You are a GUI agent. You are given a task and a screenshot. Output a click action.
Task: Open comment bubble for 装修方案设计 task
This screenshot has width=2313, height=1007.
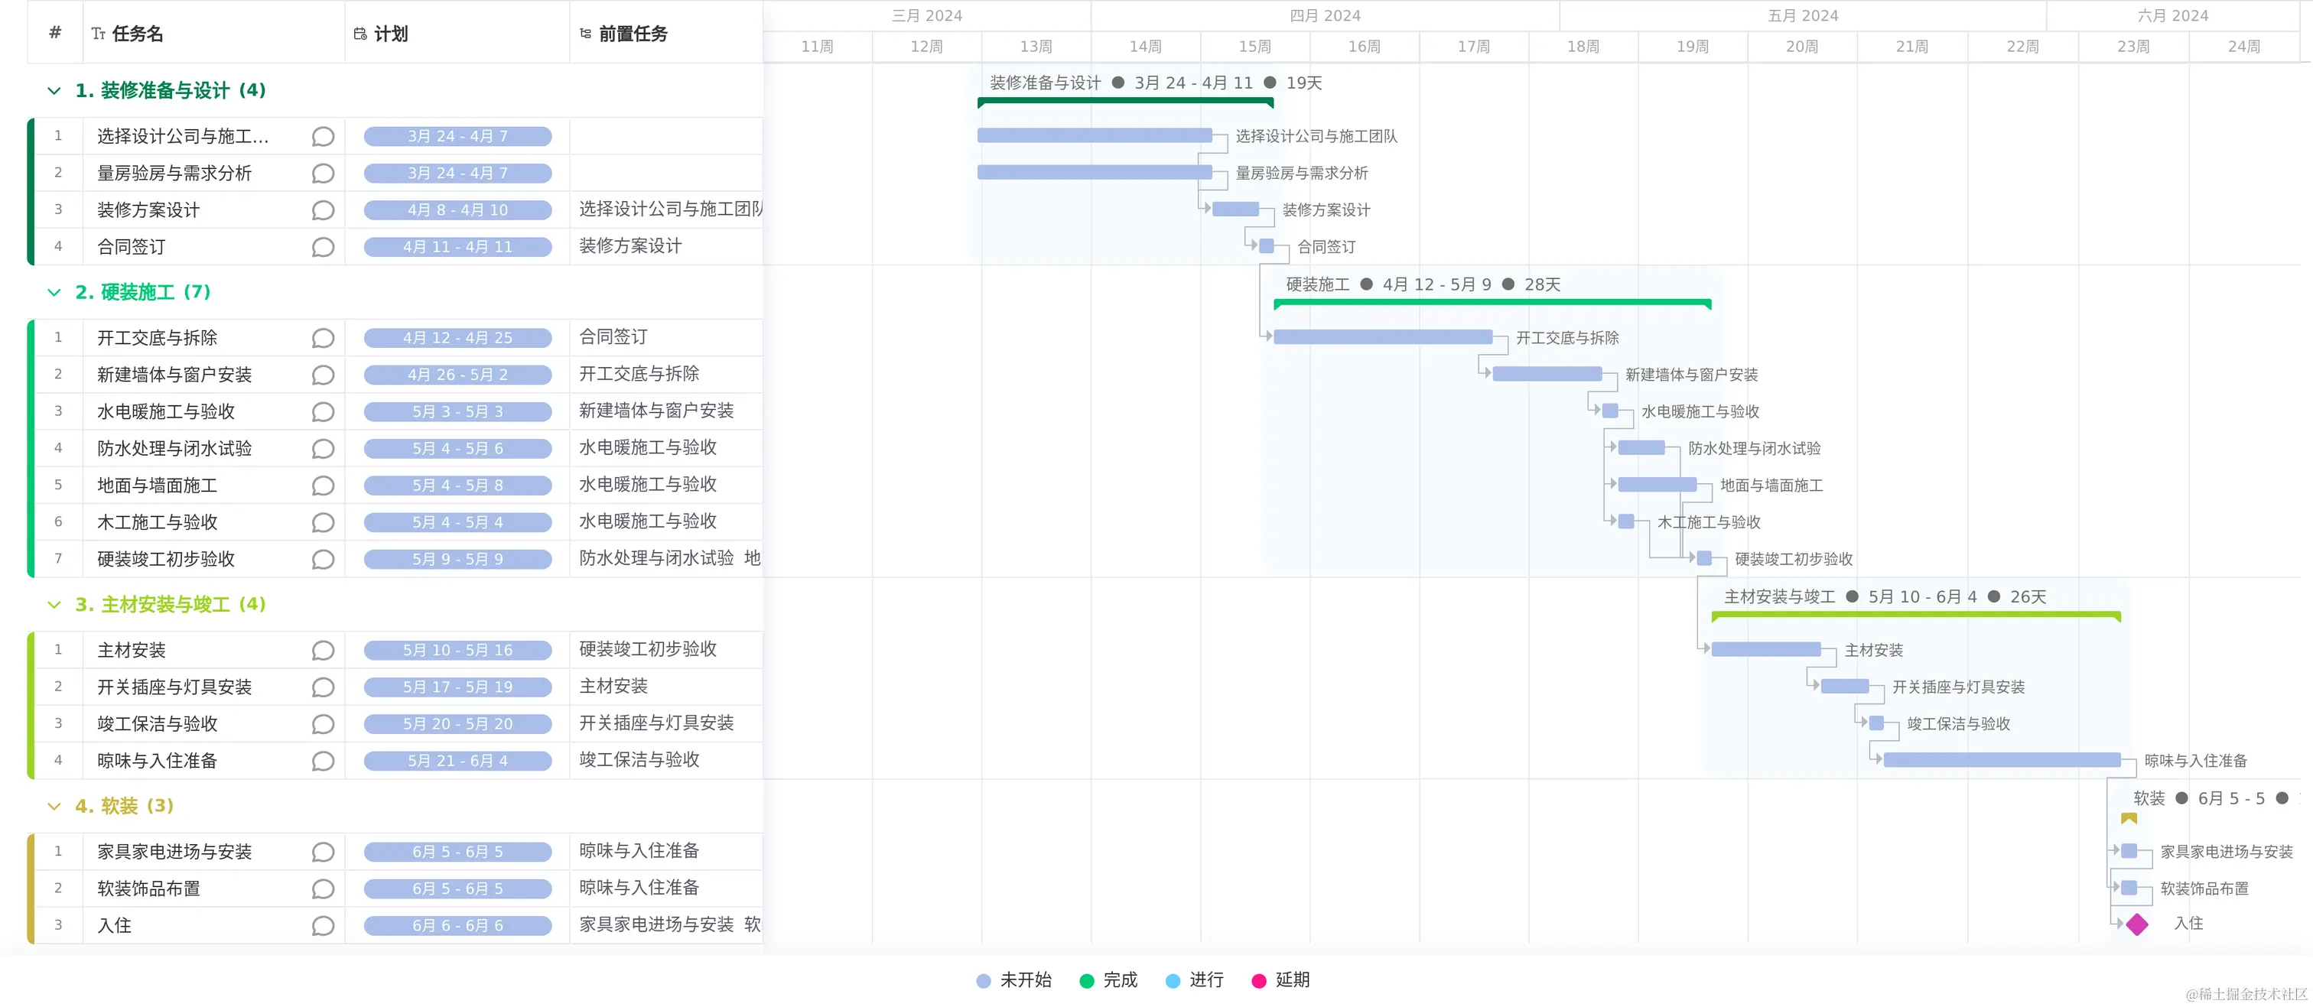(x=324, y=210)
